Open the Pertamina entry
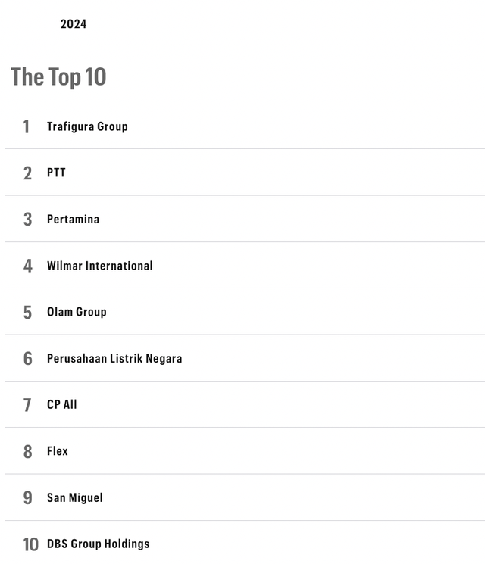Image resolution: width=485 pixels, height=564 pixels. 73,220
